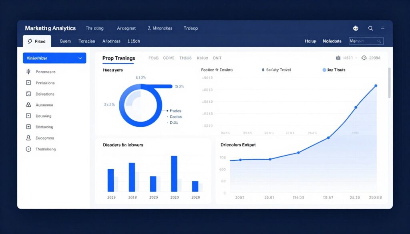Toggle the Eonlety Travel legend series
The height and width of the screenshot is (234, 410).
(x=276, y=70)
